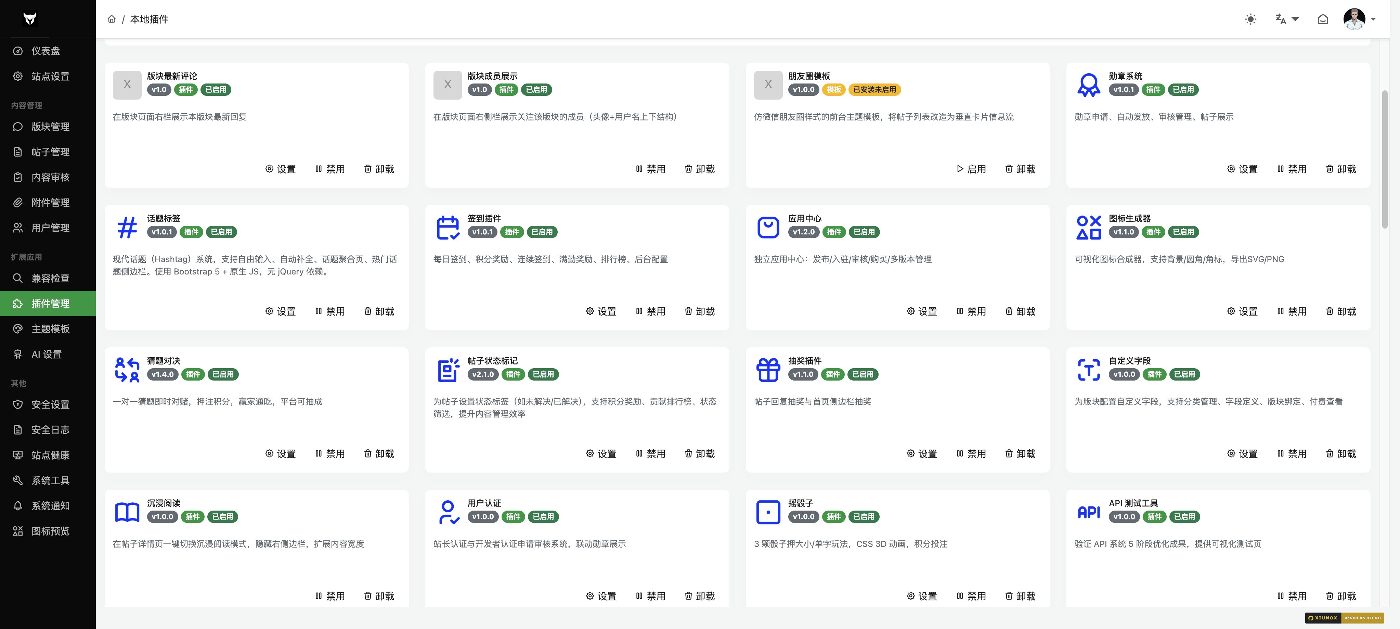Disable the 沉浸阅读 plugin
Image resolution: width=1400 pixels, height=629 pixels.
pos(330,596)
